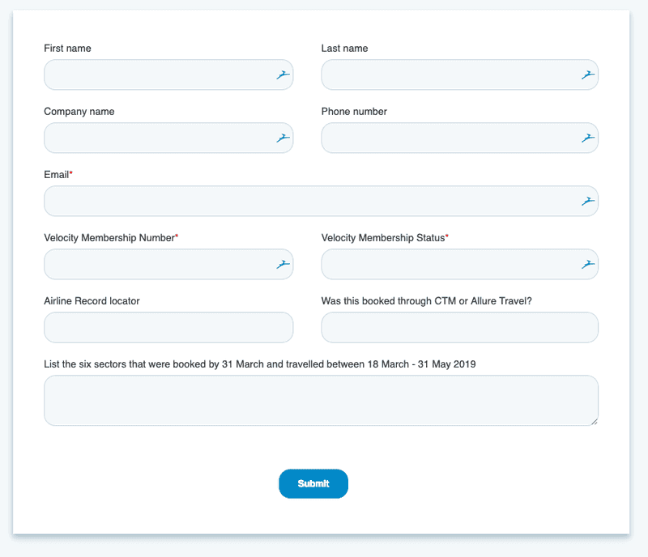Image resolution: width=648 pixels, height=557 pixels.
Task: Click 'Was this booked through CTM' label
Action: [427, 301]
